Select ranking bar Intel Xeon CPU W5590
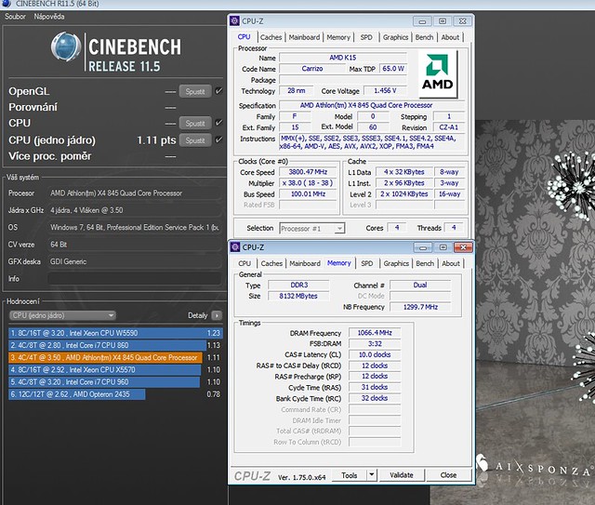Viewport: 595px width, 505px height. click(x=115, y=333)
